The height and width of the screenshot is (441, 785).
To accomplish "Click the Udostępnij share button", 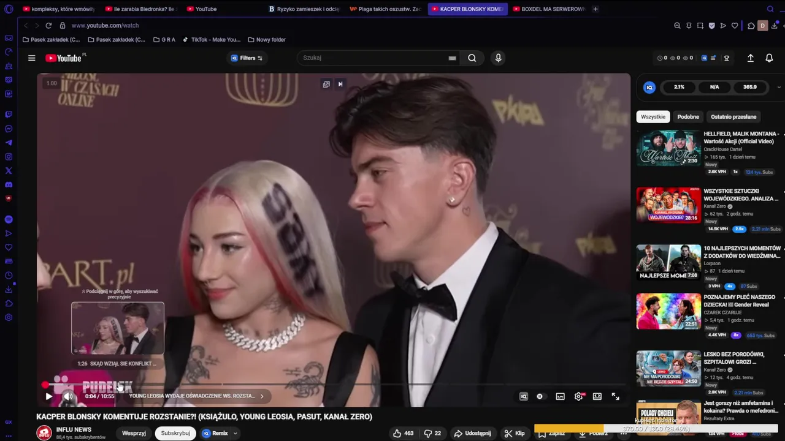I will click(472, 433).
